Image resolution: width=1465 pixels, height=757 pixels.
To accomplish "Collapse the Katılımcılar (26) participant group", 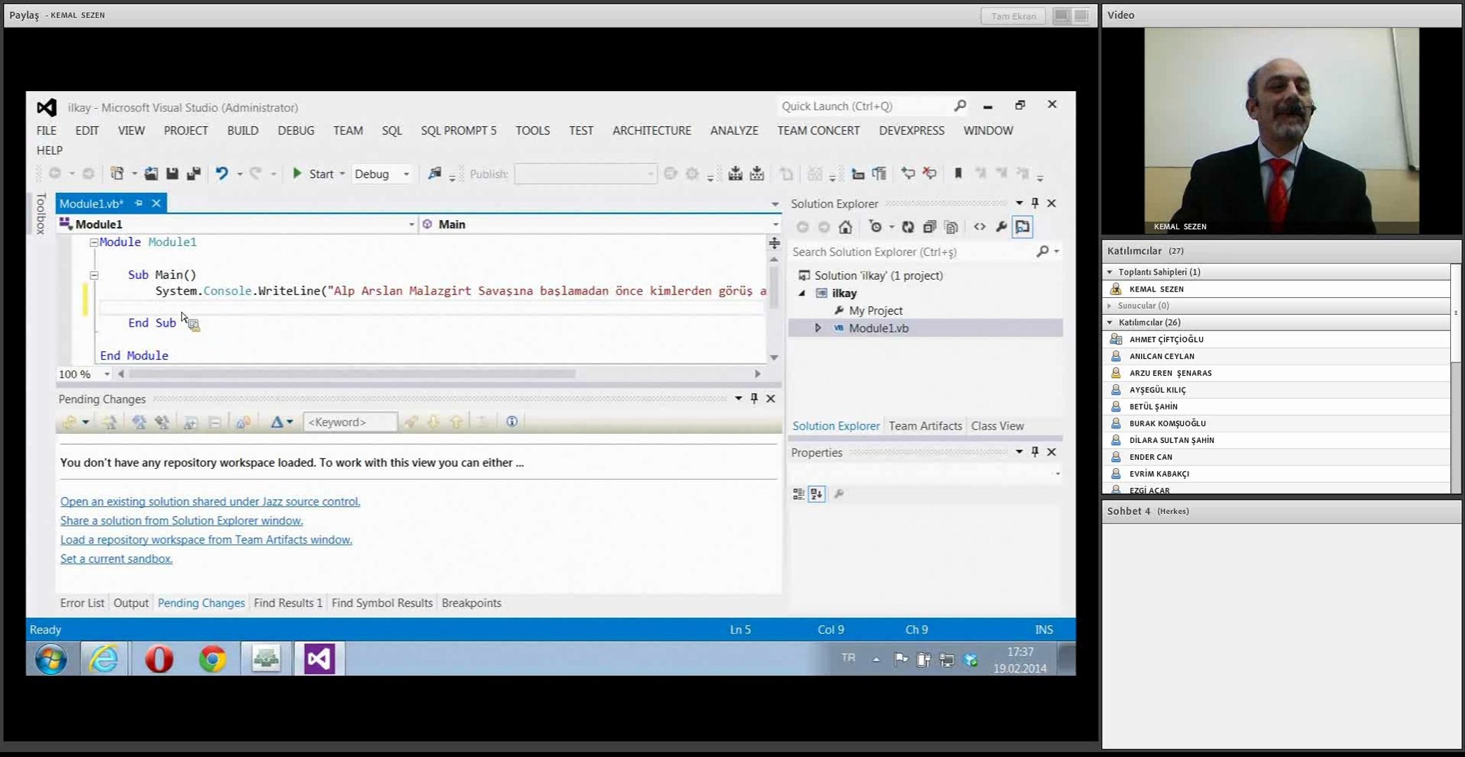I will (x=1109, y=322).
